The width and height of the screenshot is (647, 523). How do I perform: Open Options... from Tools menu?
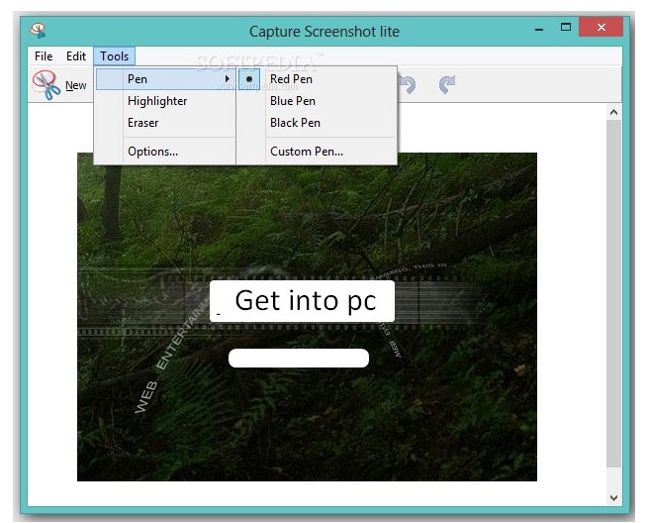pyautogui.click(x=165, y=152)
